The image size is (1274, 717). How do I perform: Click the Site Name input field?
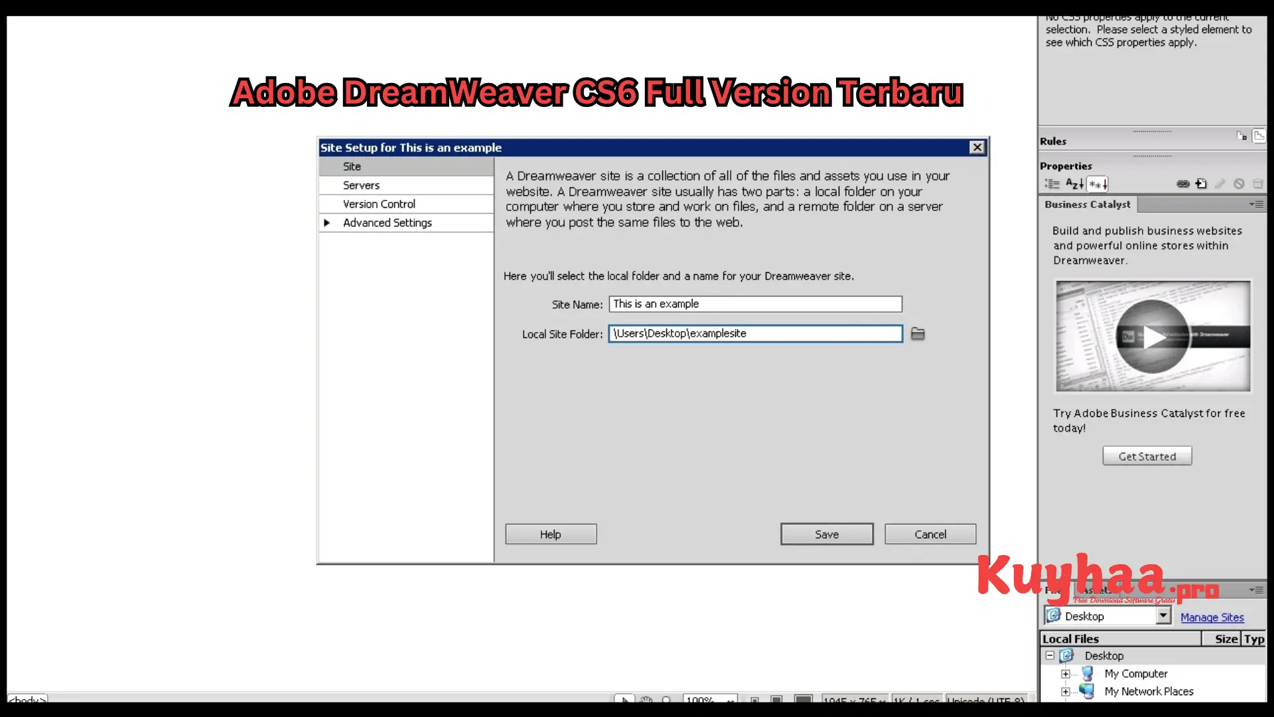coord(756,304)
